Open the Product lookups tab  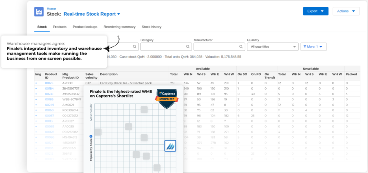[85, 27]
